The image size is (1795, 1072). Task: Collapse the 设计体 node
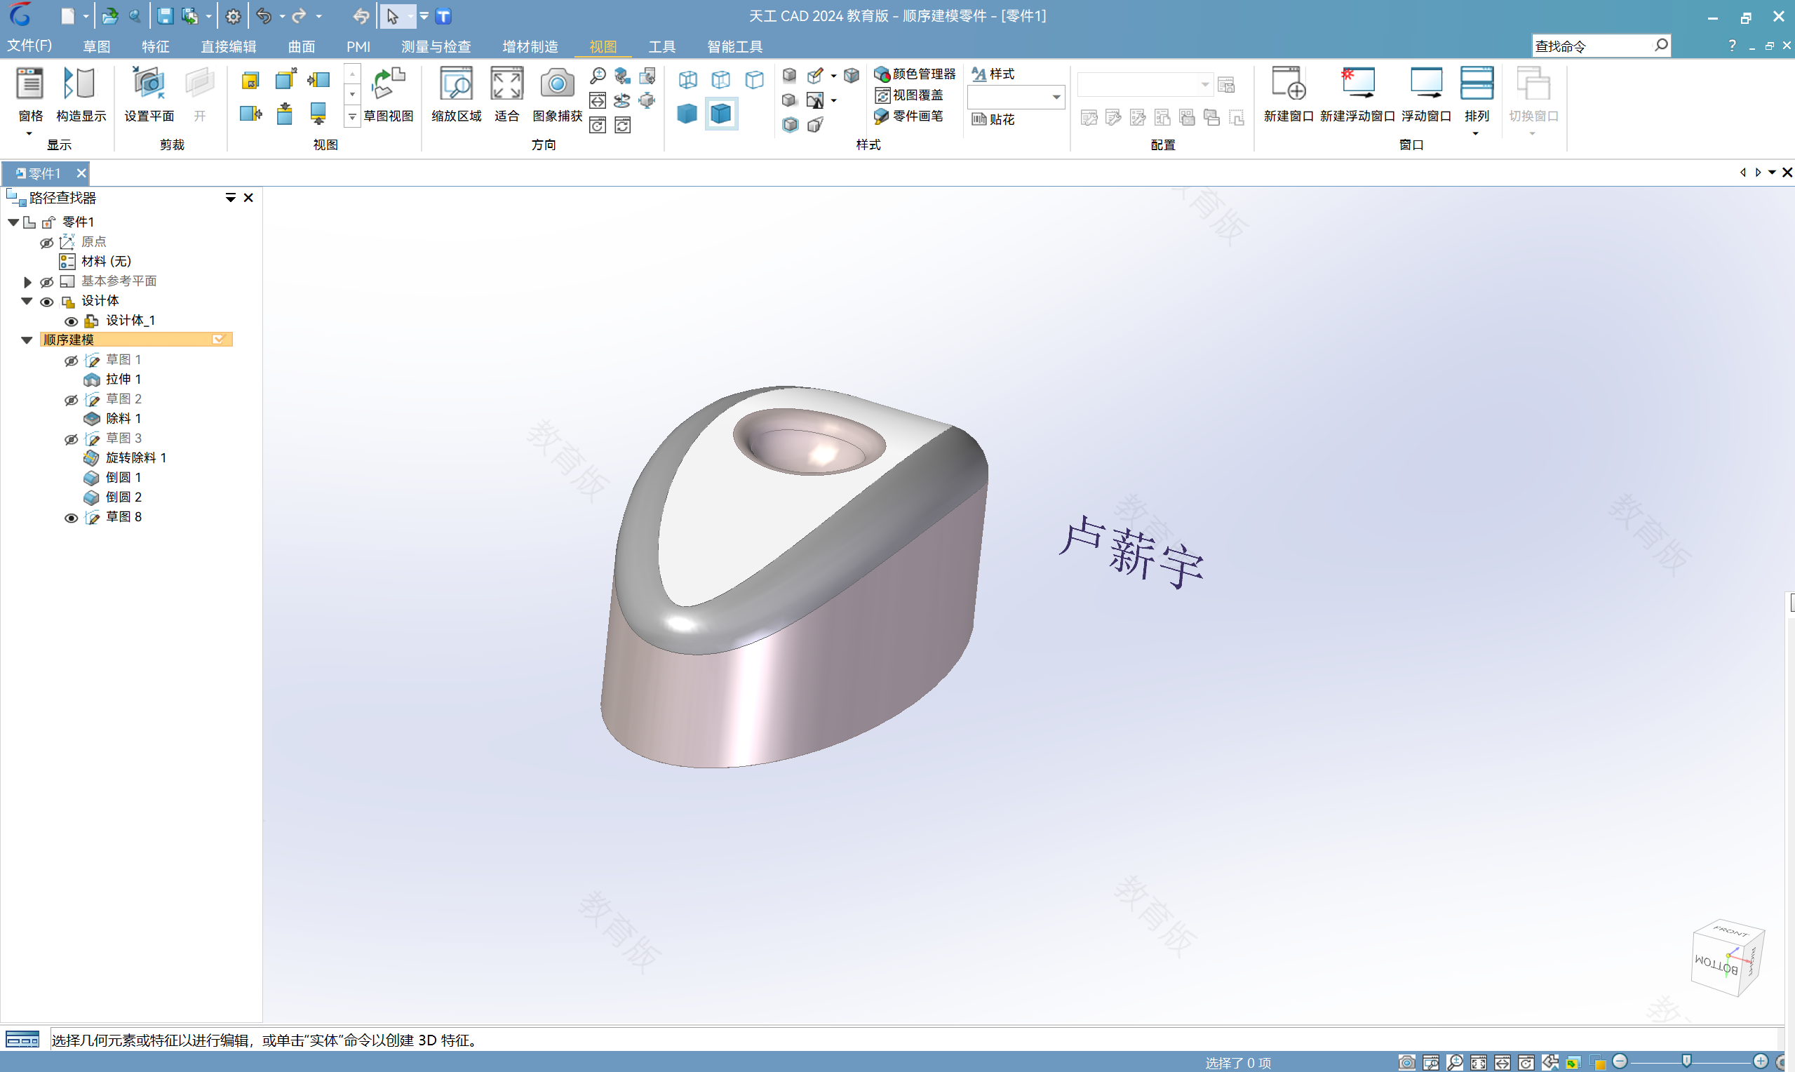pos(27,301)
